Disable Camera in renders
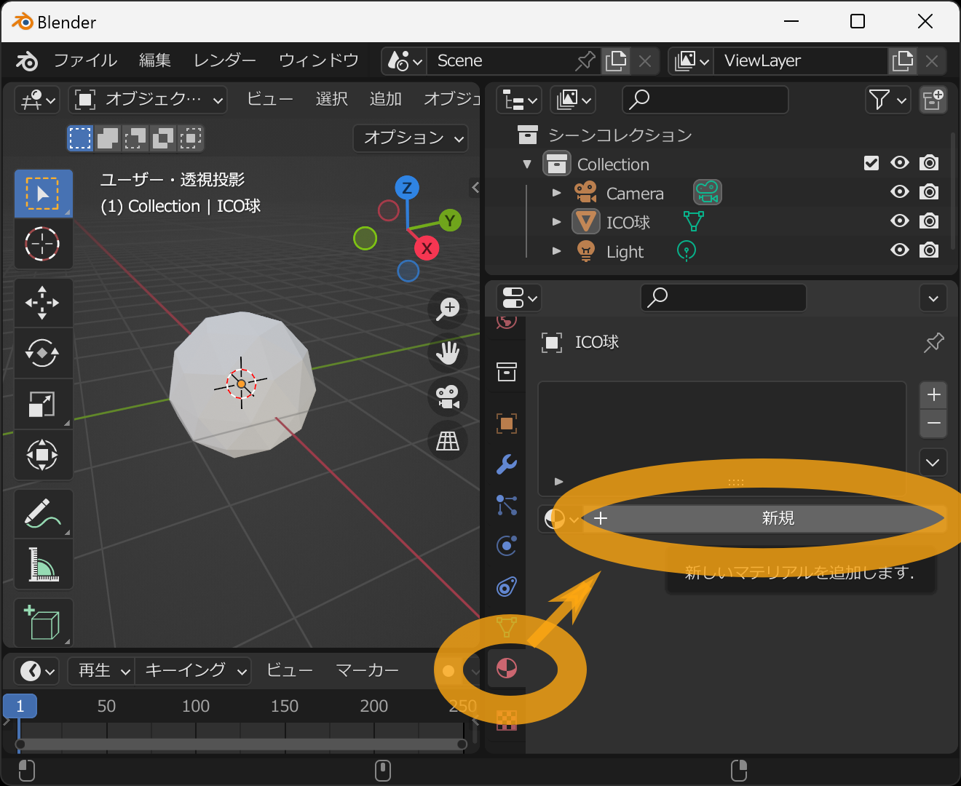 pyautogui.click(x=929, y=192)
